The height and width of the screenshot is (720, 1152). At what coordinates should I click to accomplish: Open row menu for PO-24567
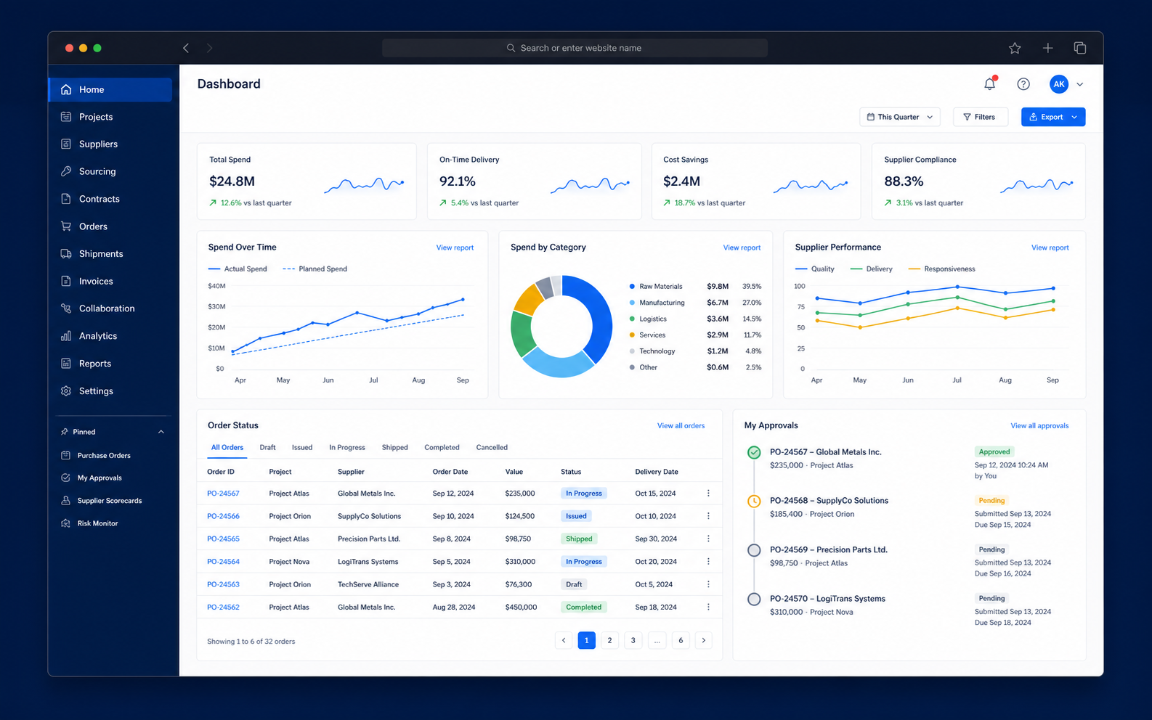click(x=708, y=494)
